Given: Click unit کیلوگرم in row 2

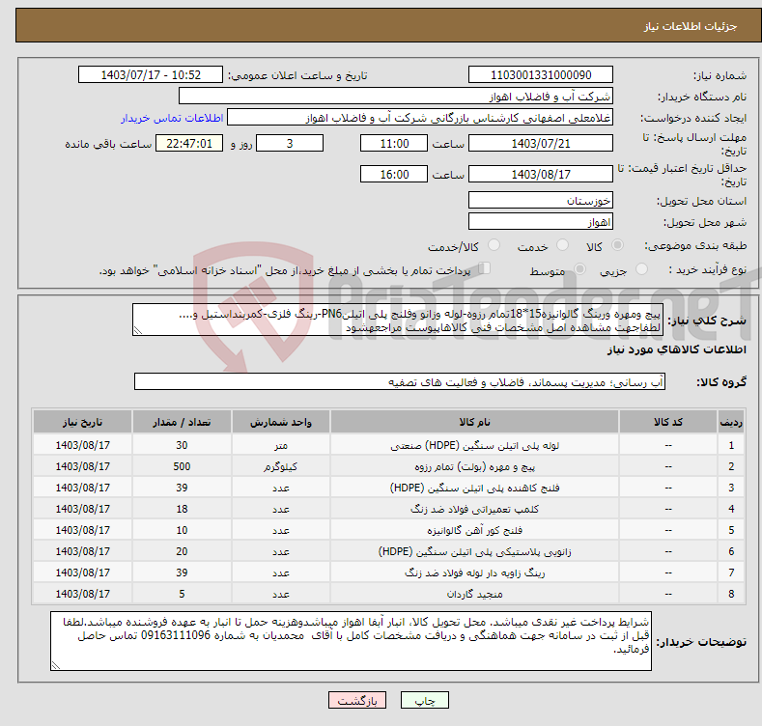Looking at the screenshot, I should tap(280, 466).
